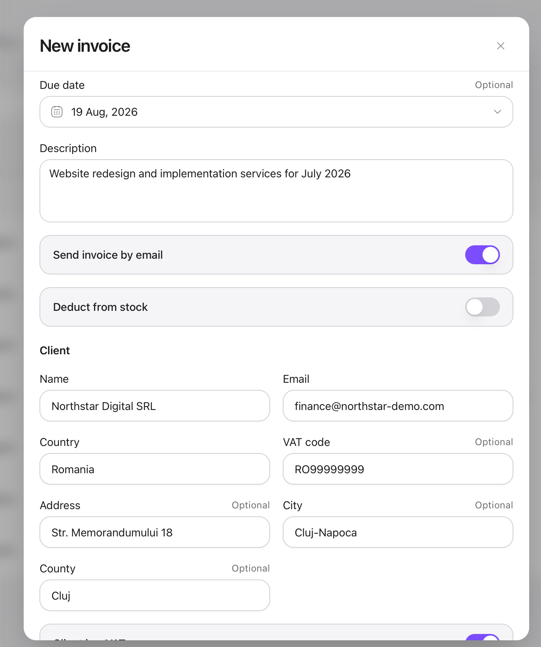This screenshot has width=541, height=647.
Task: Select the City field with Cluj-Napoca
Action: click(x=398, y=532)
